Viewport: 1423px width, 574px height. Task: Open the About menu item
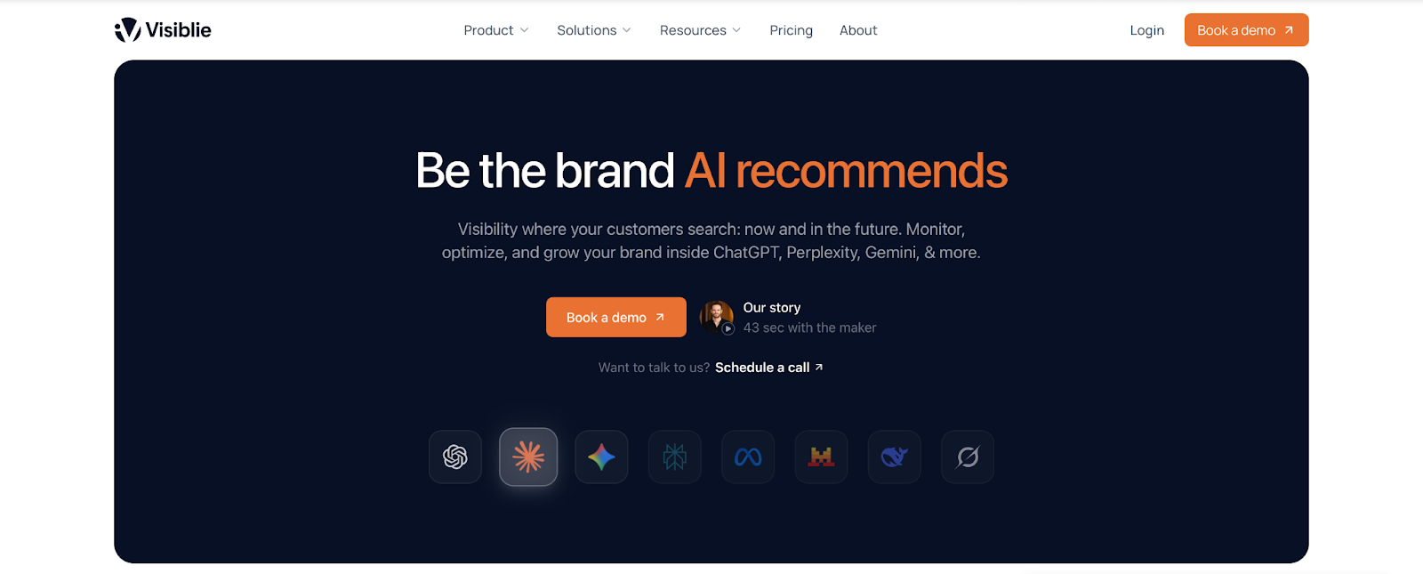[858, 30]
